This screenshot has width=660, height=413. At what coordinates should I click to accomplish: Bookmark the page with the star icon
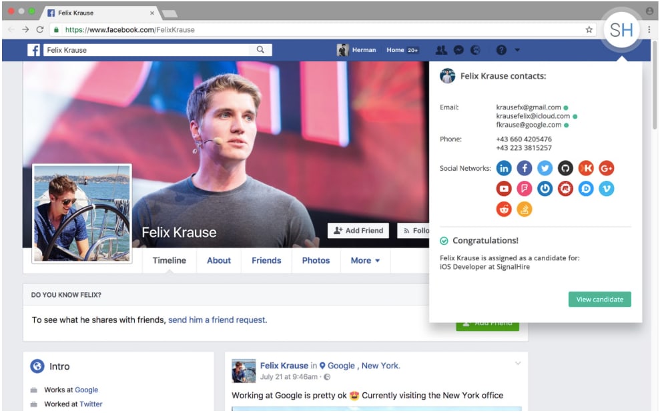589,29
